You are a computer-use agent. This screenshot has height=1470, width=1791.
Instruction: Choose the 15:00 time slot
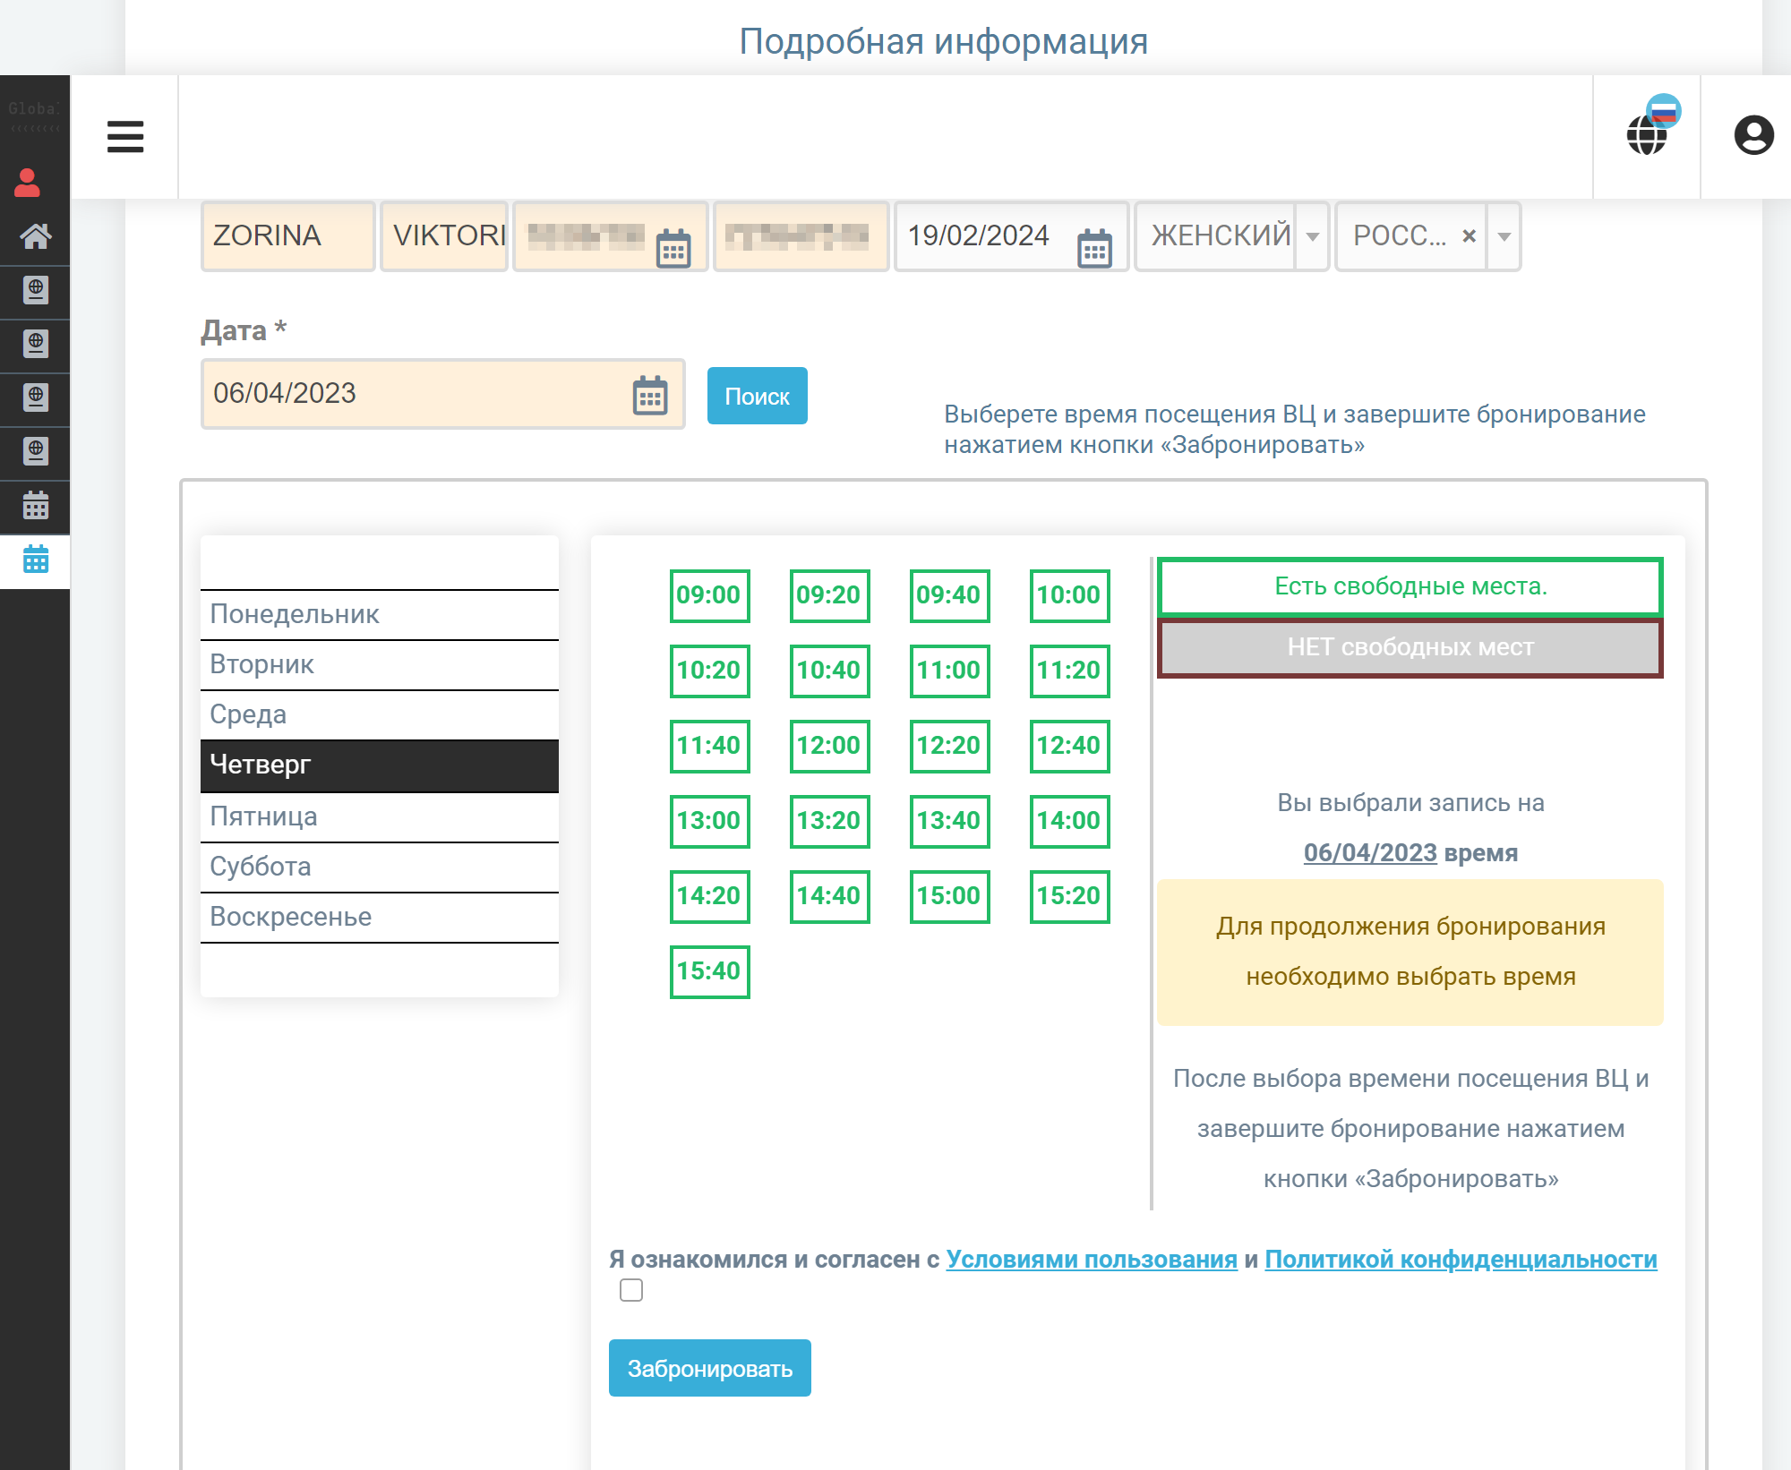[949, 896]
